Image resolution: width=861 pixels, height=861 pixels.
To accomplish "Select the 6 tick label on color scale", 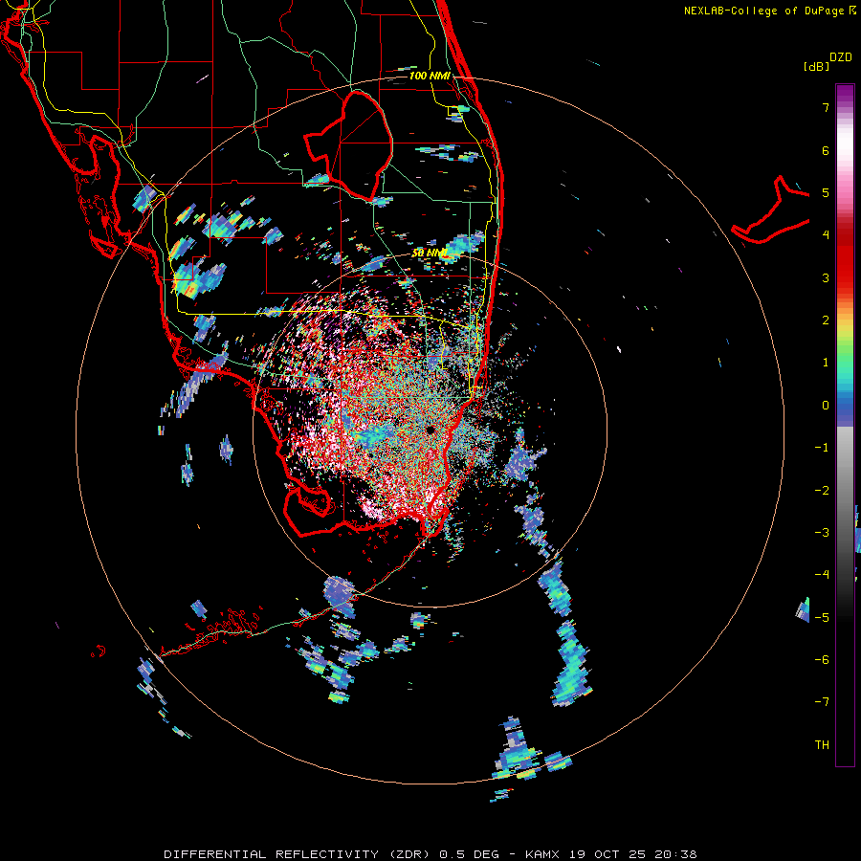I will click(826, 150).
